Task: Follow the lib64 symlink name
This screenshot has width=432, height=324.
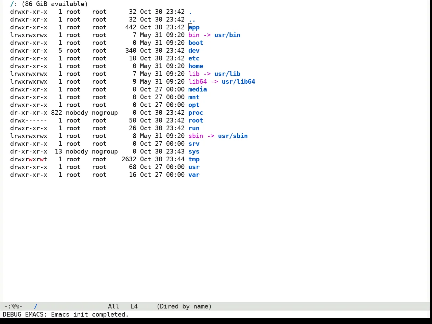Action: [x=198, y=82]
